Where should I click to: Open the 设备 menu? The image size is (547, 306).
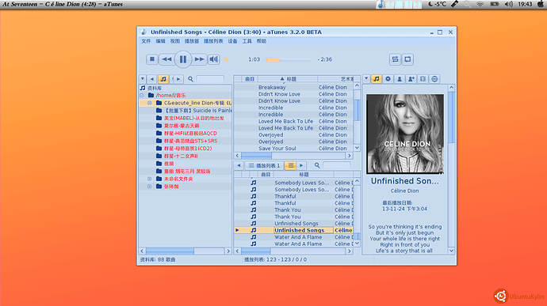point(232,41)
